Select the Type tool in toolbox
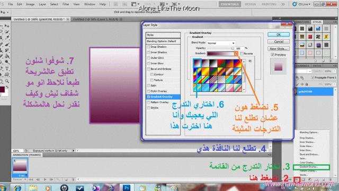The image size is (339, 191). point(7,69)
